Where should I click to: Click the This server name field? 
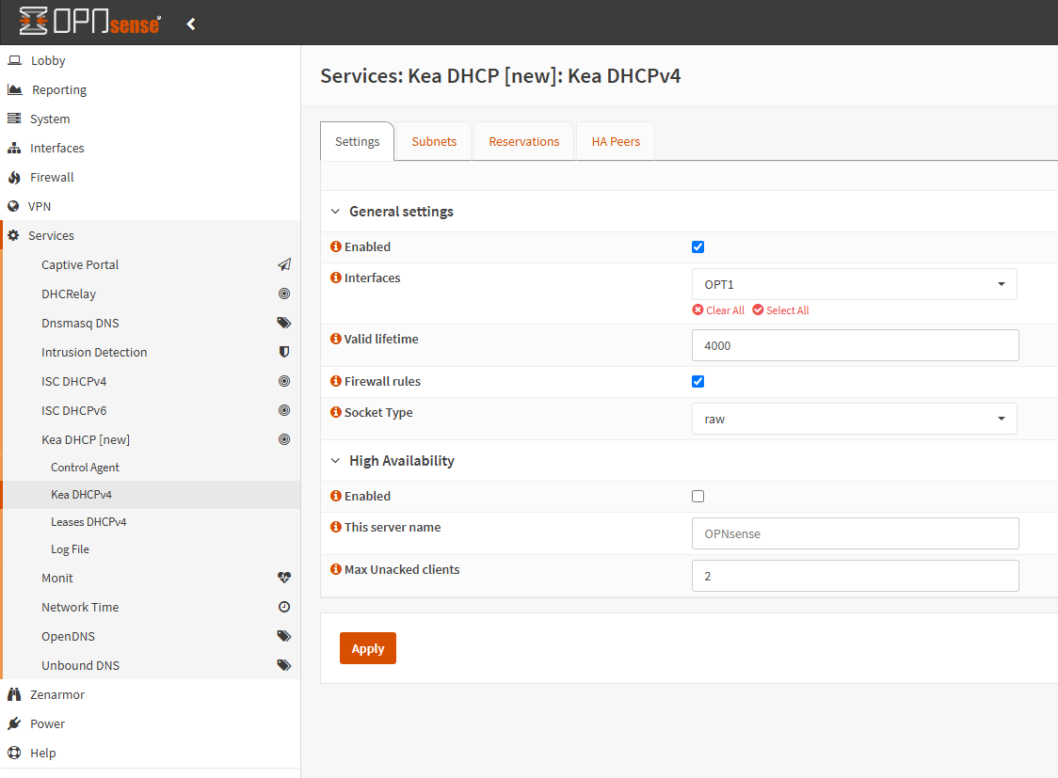pos(855,533)
